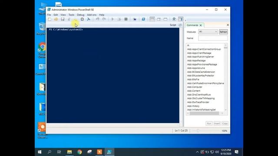Click the Insert button in Commands panel

point(217,123)
